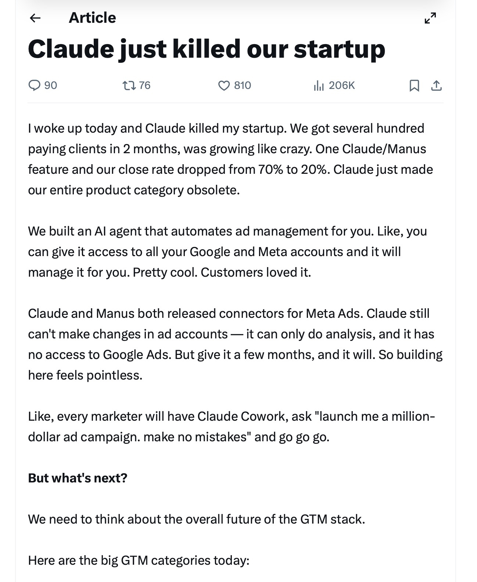Share the article using the upload icon
Screen dimensions: 477x582
(436, 86)
